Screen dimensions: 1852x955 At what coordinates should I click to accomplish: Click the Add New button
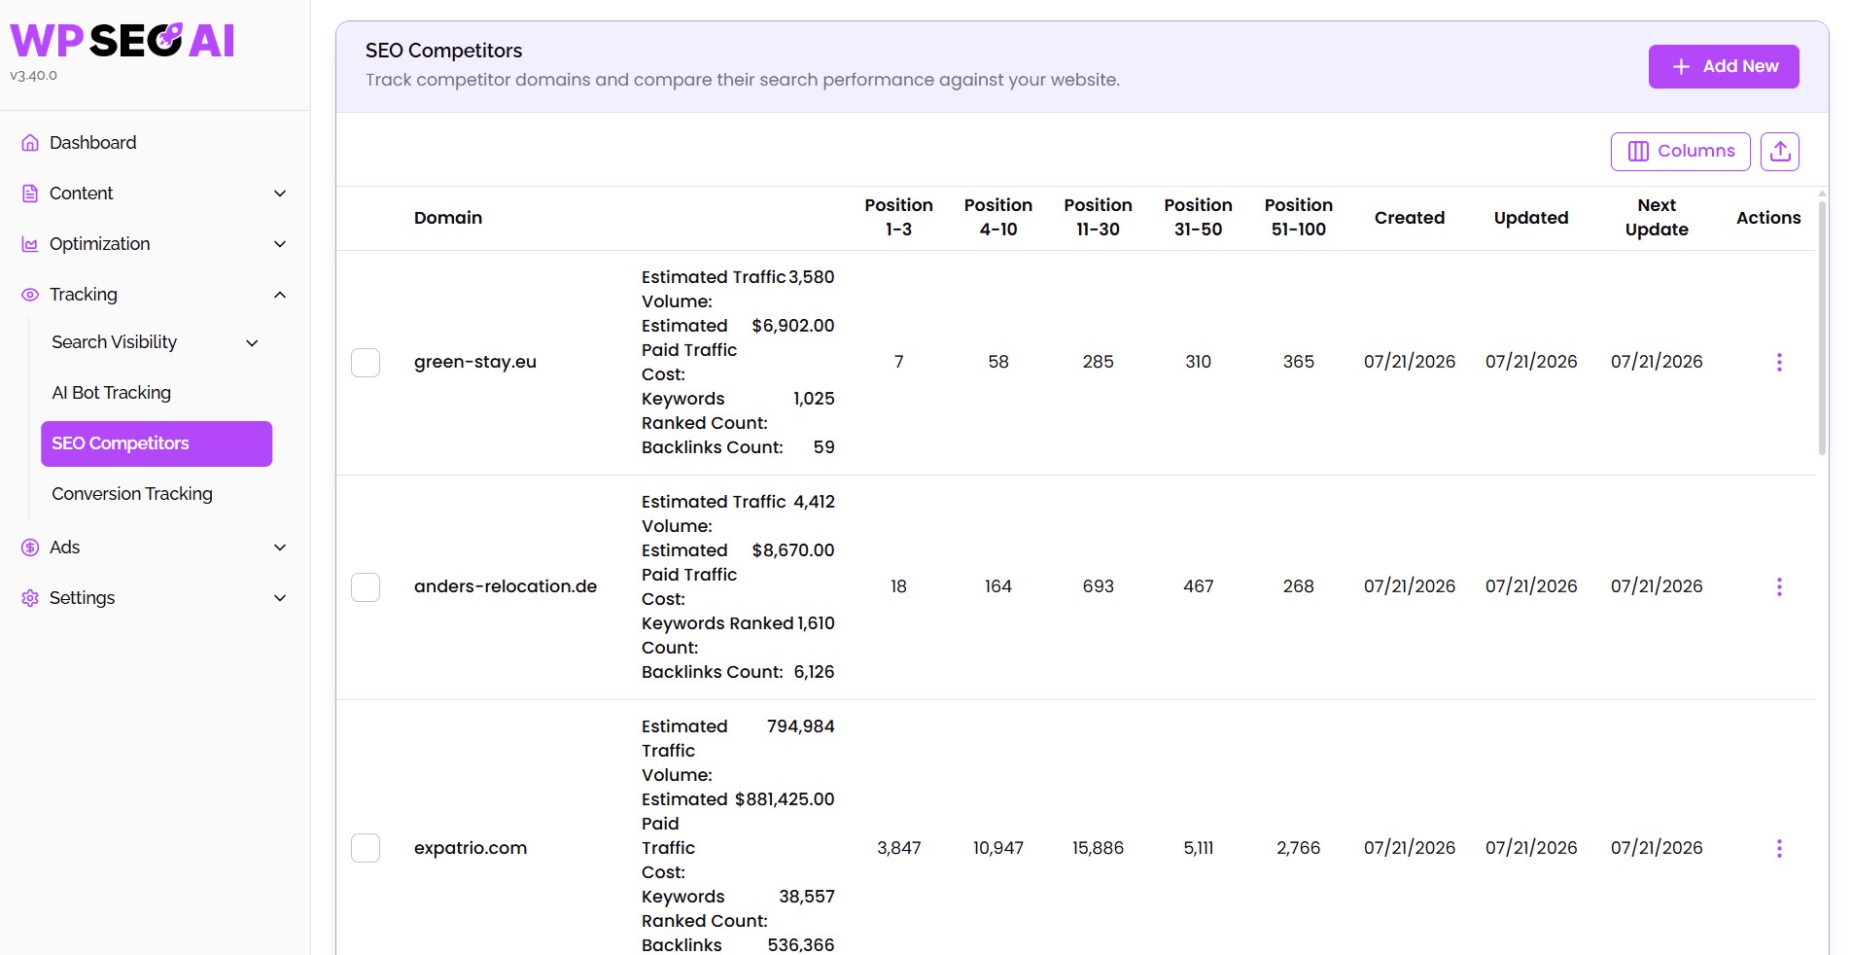click(x=1724, y=66)
